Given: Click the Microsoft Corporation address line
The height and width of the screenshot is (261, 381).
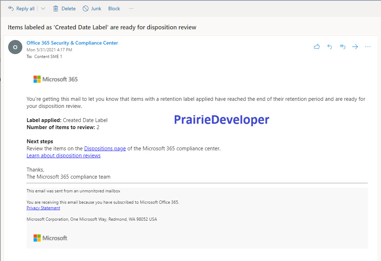Looking at the screenshot, I should tap(92, 219).
